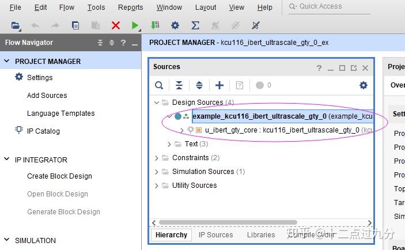This screenshot has height=250, width=405.
Task: Click the red Delete X icon
Action: (x=116, y=25)
